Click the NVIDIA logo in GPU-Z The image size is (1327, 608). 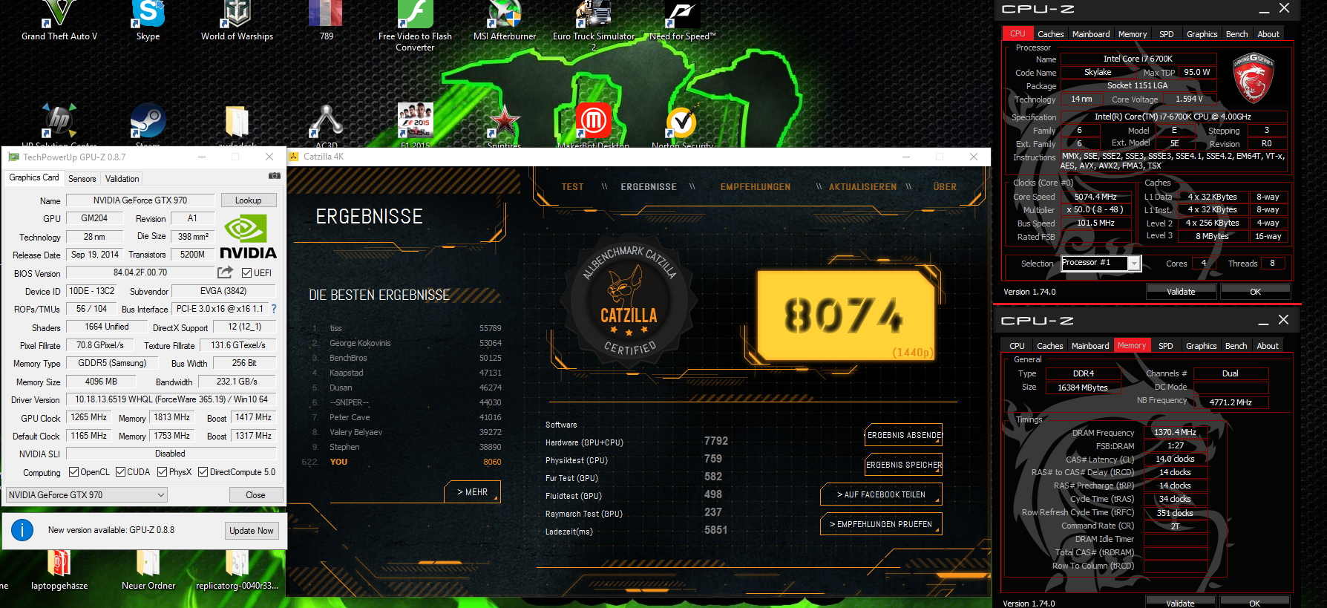pos(248,237)
